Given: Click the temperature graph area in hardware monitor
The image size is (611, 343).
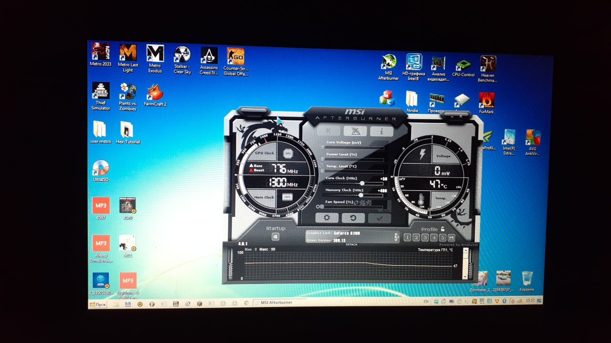Looking at the screenshot, I should coord(348,265).
